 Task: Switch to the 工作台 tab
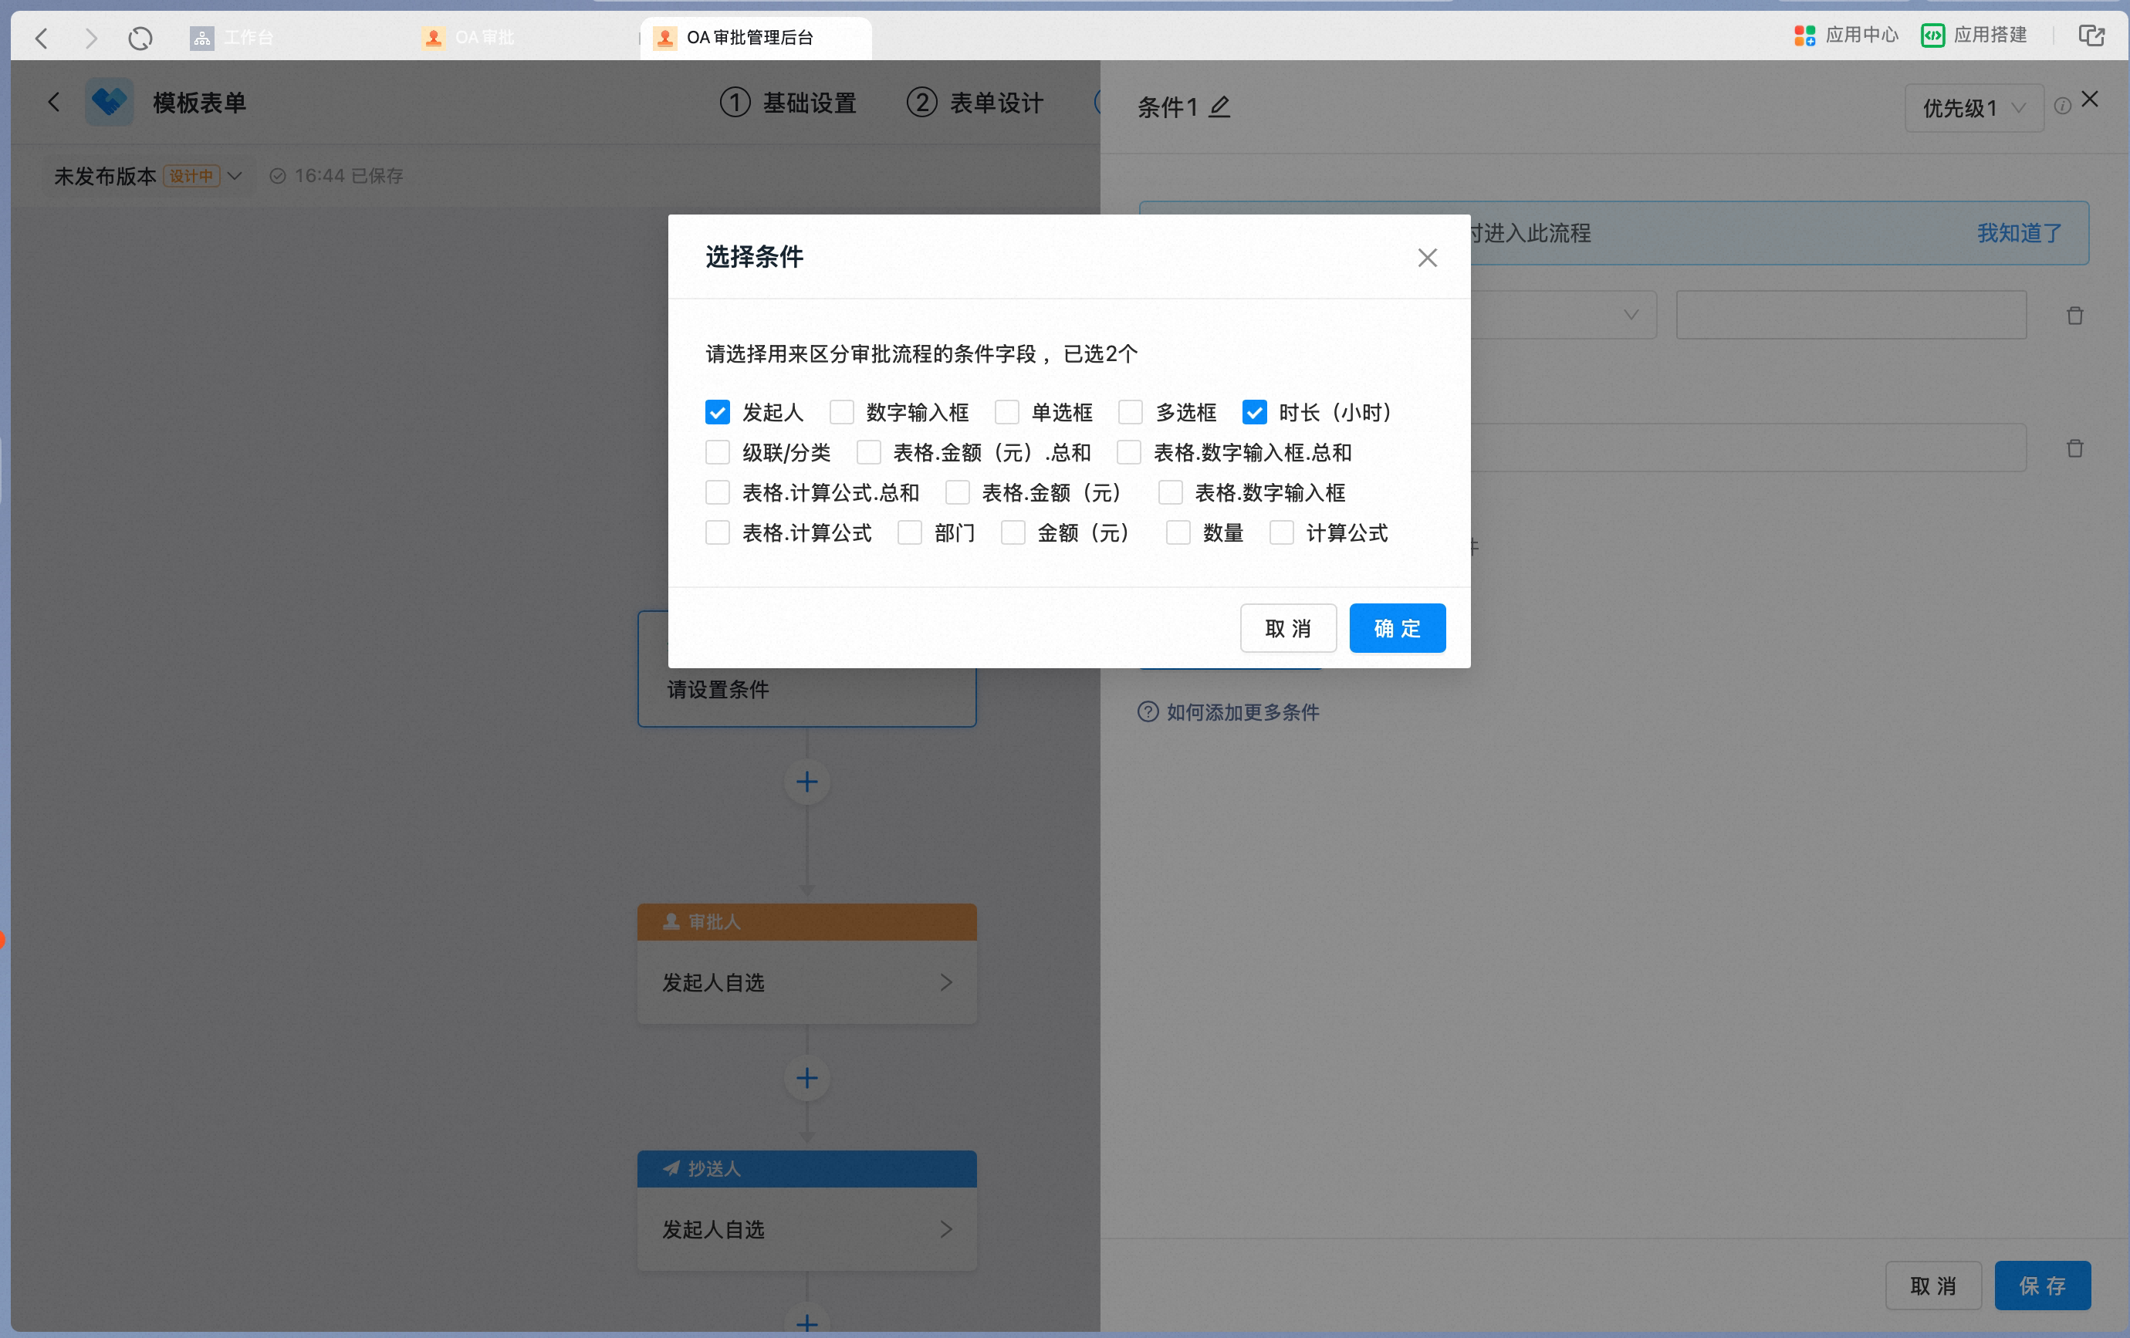(232, 38)
